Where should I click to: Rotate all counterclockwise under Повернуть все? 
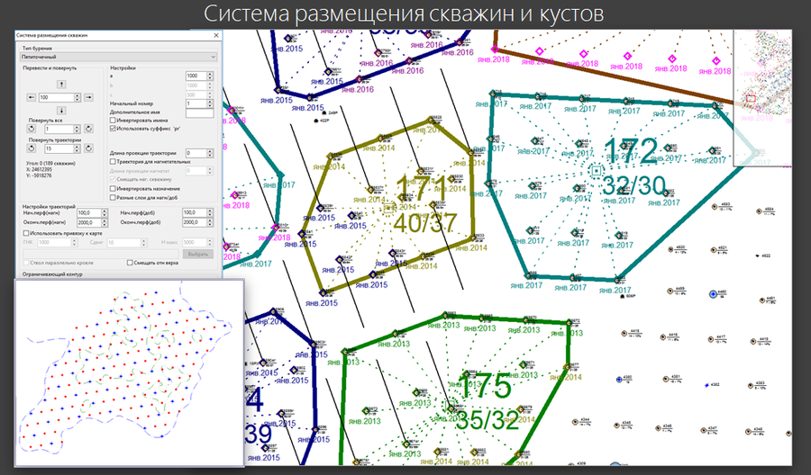tap(31, 129)
